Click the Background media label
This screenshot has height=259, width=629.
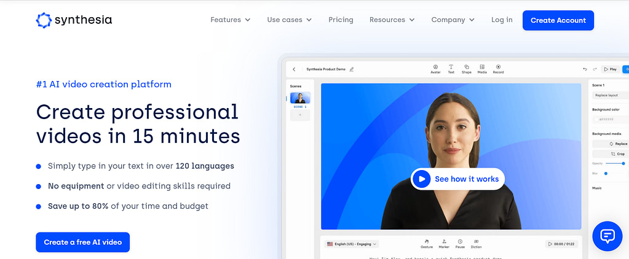pyautogui.click(x=606, y=134)
